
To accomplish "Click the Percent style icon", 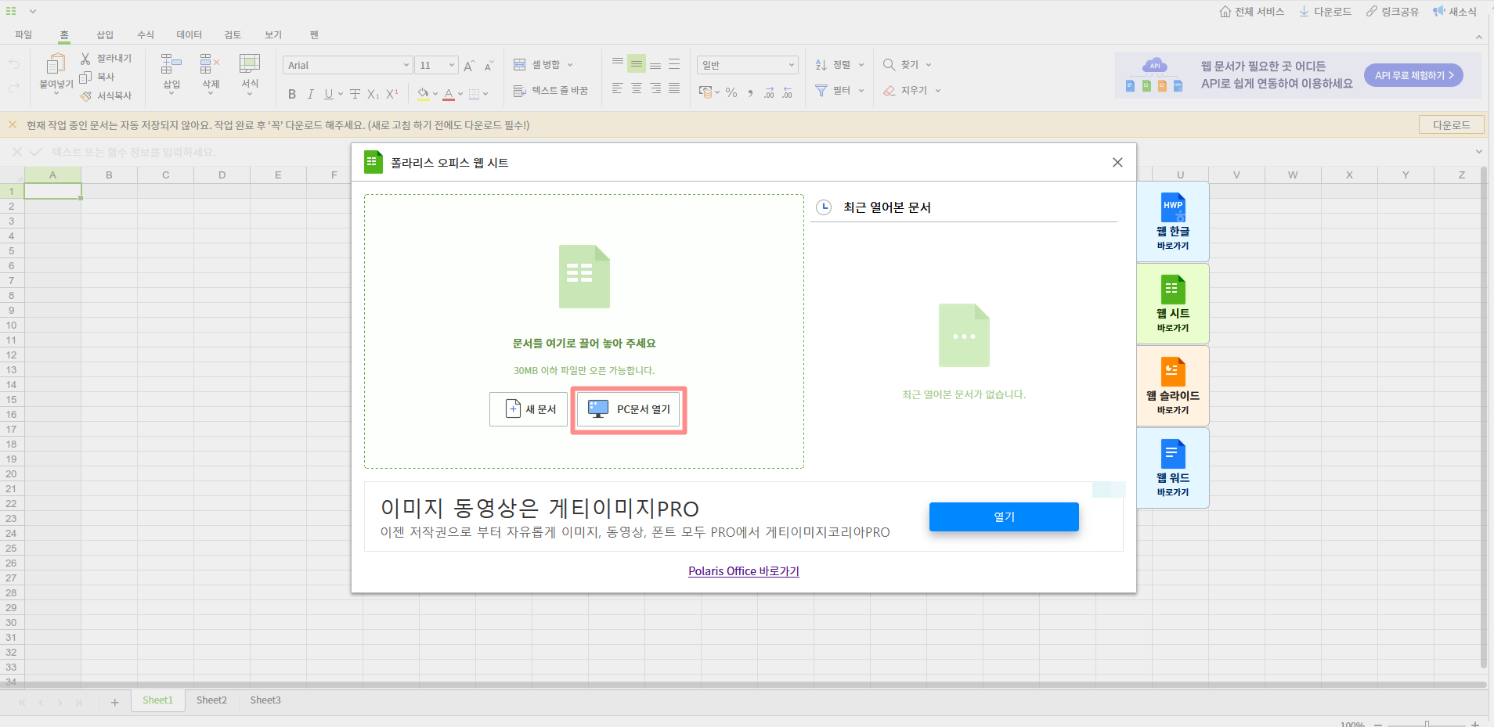I will tap(731, 92).
